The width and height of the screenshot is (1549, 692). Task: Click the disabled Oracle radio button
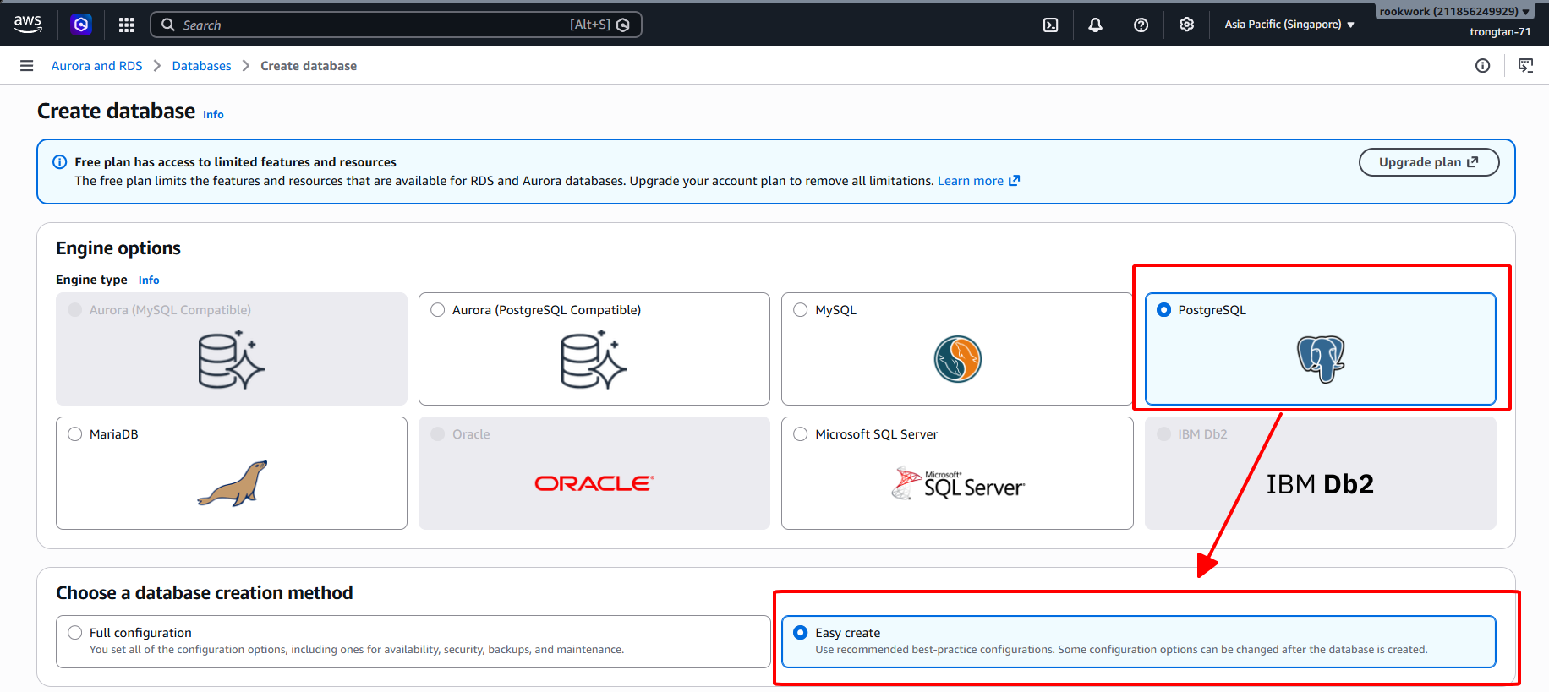pos(438,434)
